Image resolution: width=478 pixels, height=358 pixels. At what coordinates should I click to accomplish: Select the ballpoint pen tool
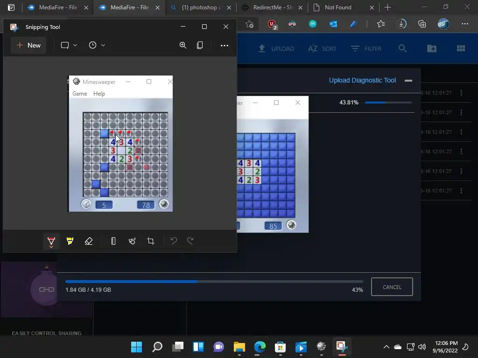51,241
